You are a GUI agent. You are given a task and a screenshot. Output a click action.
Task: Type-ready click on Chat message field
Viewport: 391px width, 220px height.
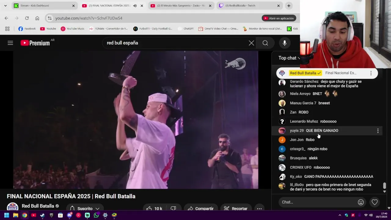click(318, 202)
